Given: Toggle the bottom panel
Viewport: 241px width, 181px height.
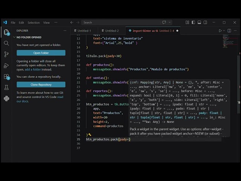Looking at the screenshot, I should tap(199, 23).
